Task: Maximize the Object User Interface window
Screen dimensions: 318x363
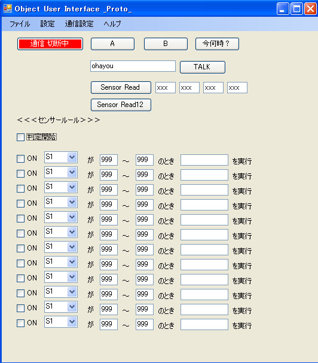Action: tap(296, 9)
